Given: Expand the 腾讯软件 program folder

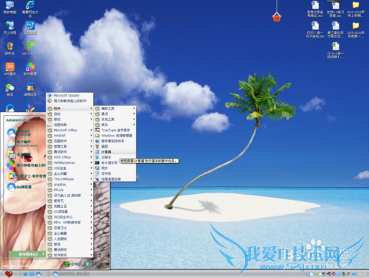Looking at the screenshot, I should [70, 152].
